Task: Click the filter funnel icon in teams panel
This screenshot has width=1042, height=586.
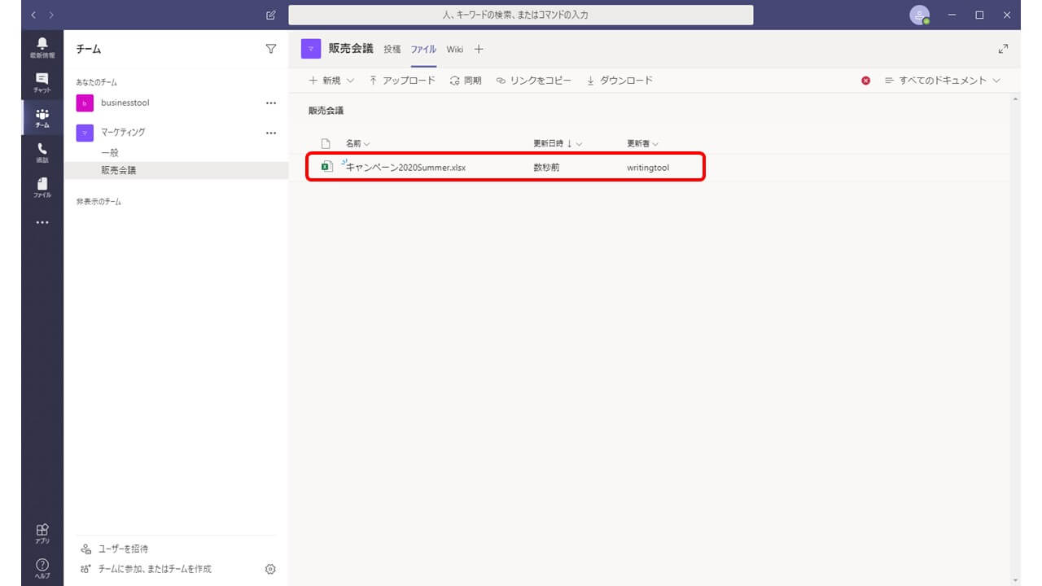Action: tap(271, 49)
